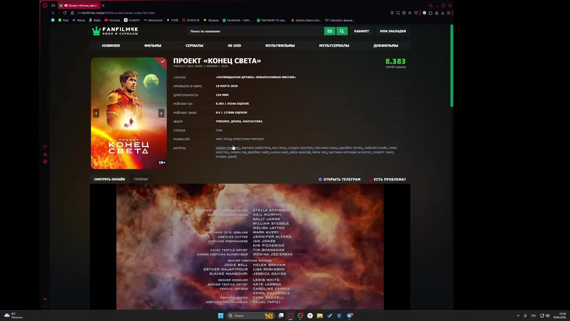Viewport: 570px width, 321px height.
Task: Open Yandex browser icon on taskbar
Action: [310, 316]
